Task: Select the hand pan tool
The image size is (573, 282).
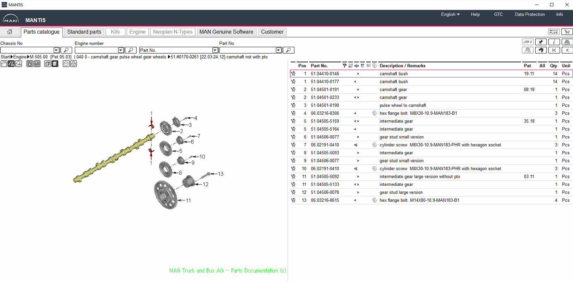Action: click(x=4, y=64)
